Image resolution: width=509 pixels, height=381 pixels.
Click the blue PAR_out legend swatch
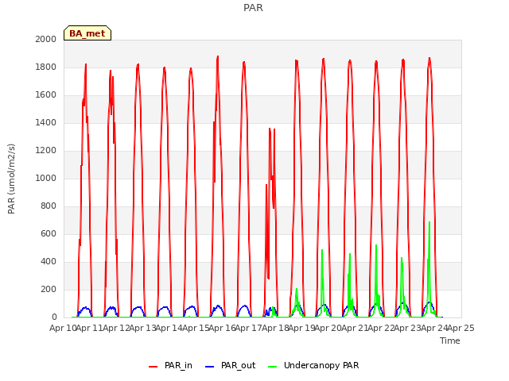click(x=210, y=367)
